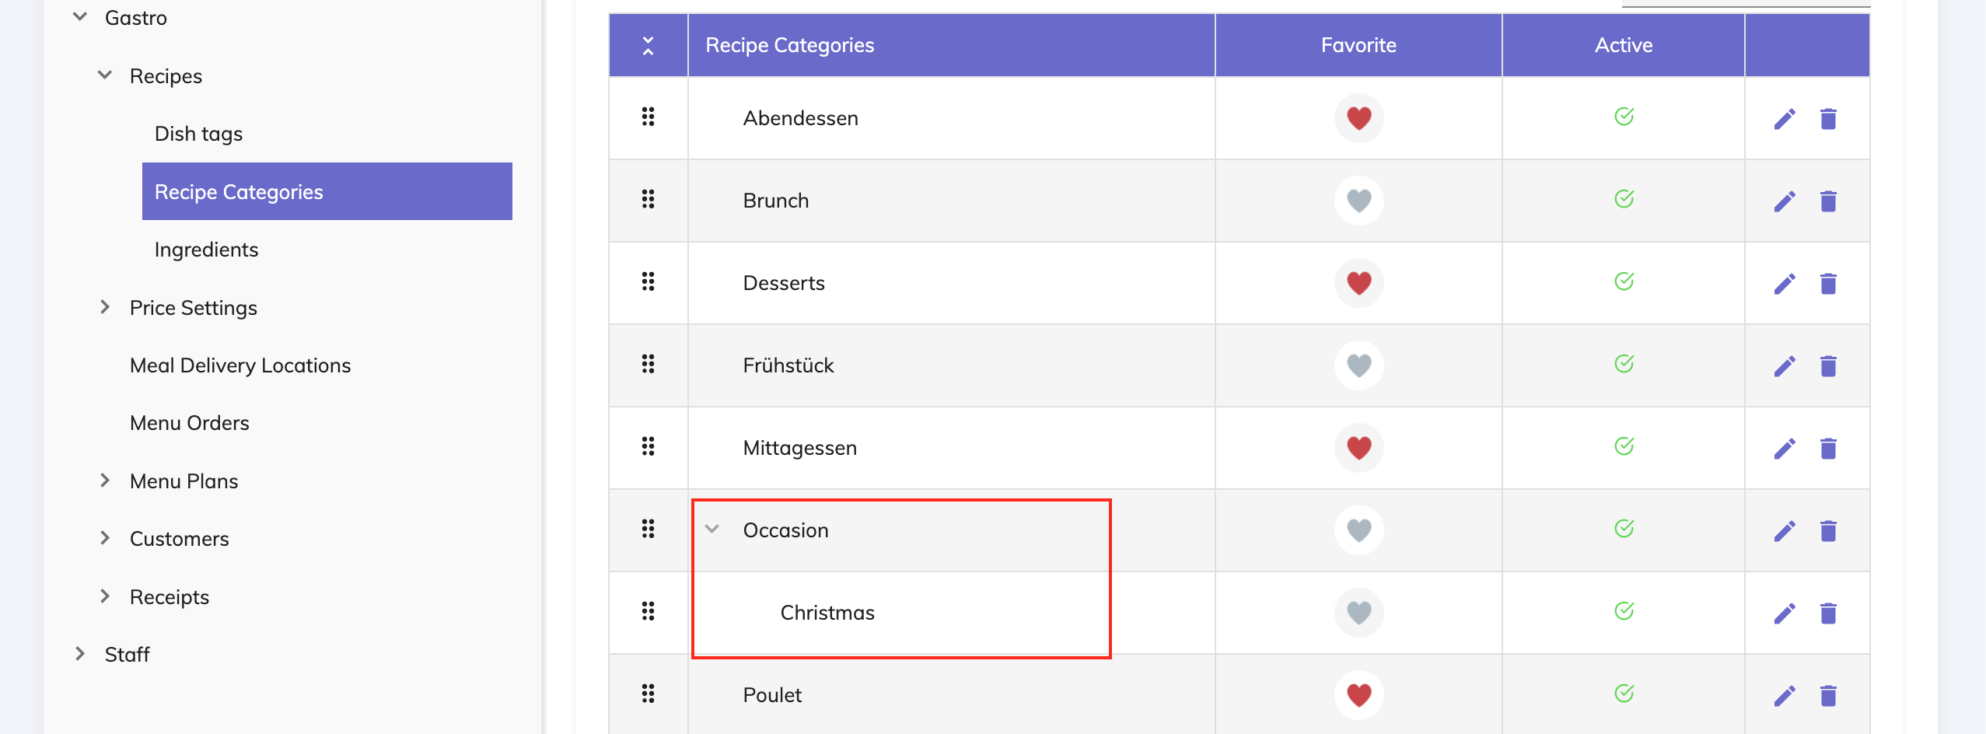
Task: Open Menu Orders page
Action: (x=190, y=423)
